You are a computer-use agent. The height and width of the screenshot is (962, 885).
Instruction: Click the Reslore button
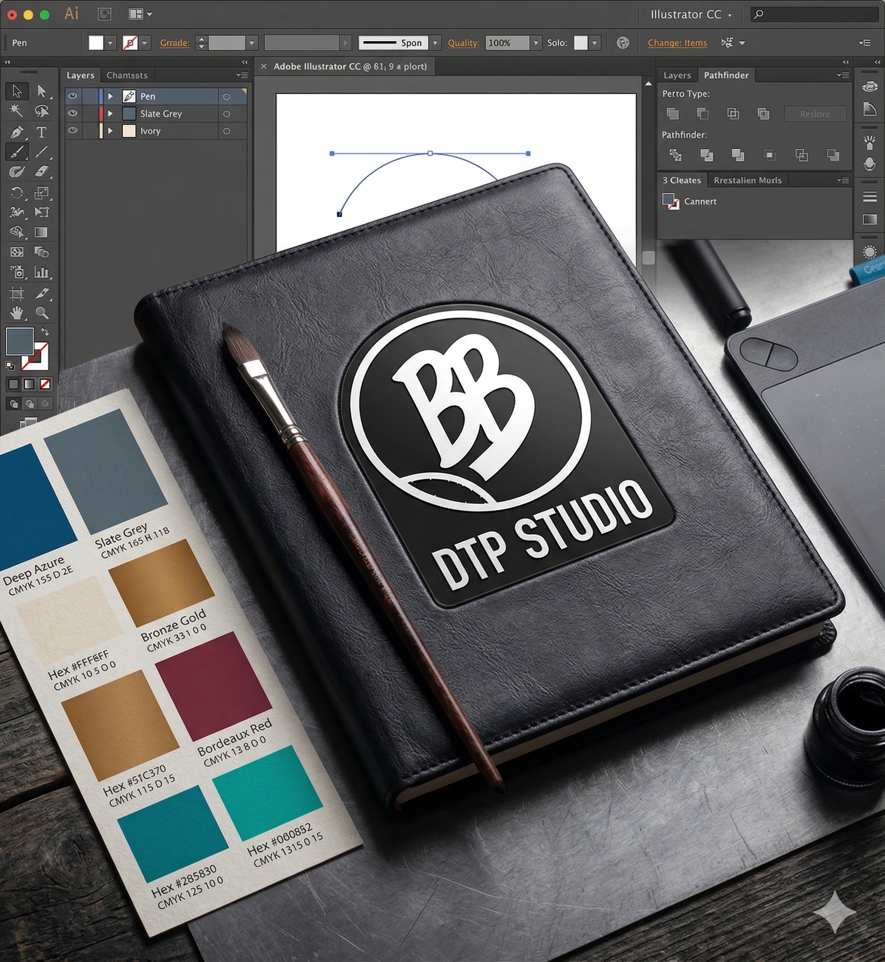815,114
